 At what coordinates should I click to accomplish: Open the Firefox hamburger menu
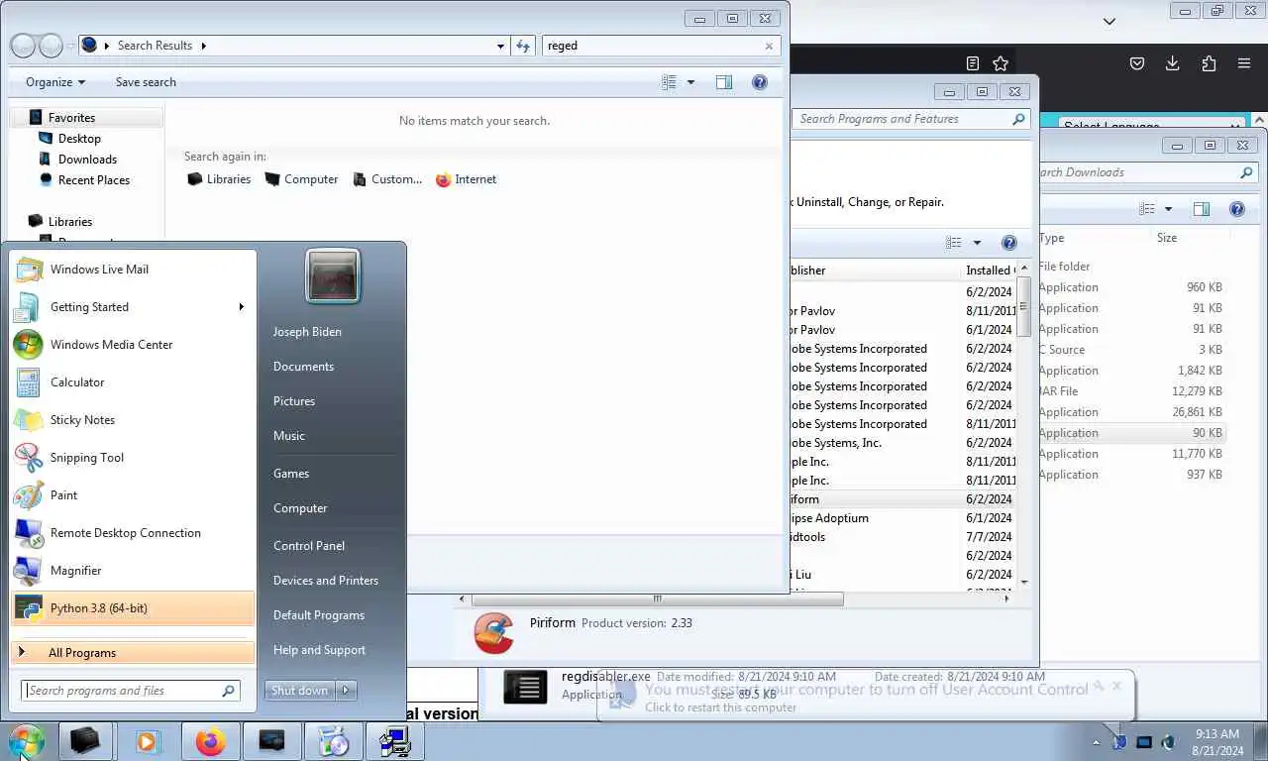[1244, 63]
